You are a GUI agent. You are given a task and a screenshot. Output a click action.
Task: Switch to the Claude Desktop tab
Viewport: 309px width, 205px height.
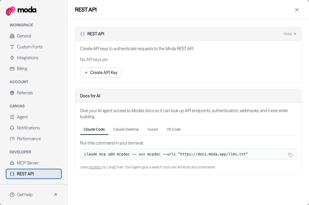click(x=126, y=129)
